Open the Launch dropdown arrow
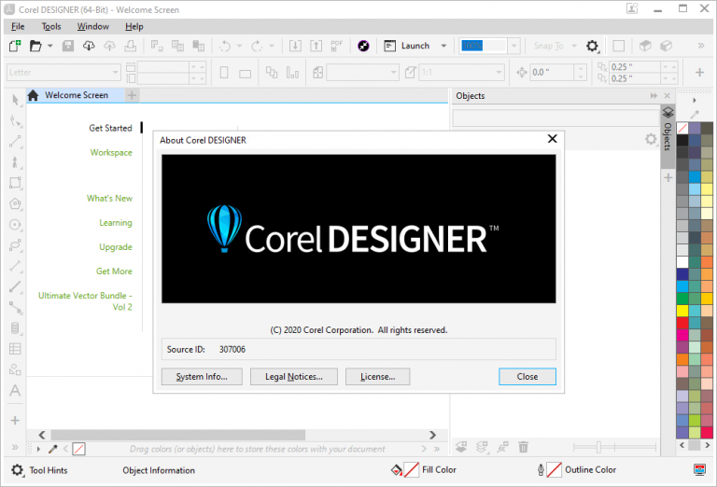The height and width of the screenshot is (487, 717). pyautogui.click(x=443, y=46)
